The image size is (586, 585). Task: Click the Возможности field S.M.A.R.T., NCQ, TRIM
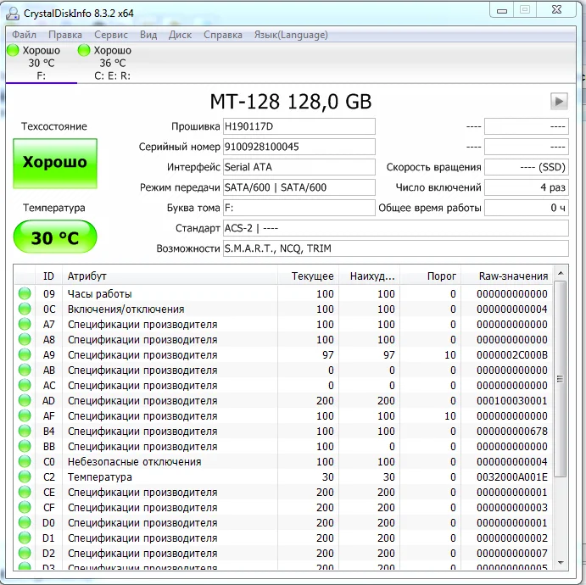point(396,248)
